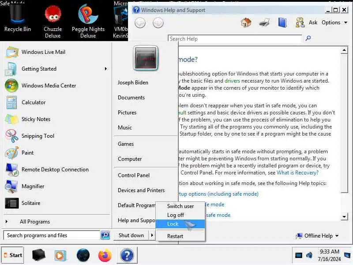The height and width of the screenshot is (265, 353).
Task: Click the Start button
Action: coord(13,255)
